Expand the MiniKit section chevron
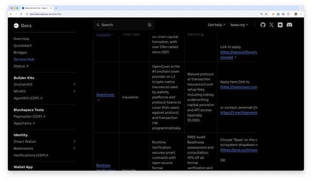Viewport: 312px width, 181px height. coord(74,91)
